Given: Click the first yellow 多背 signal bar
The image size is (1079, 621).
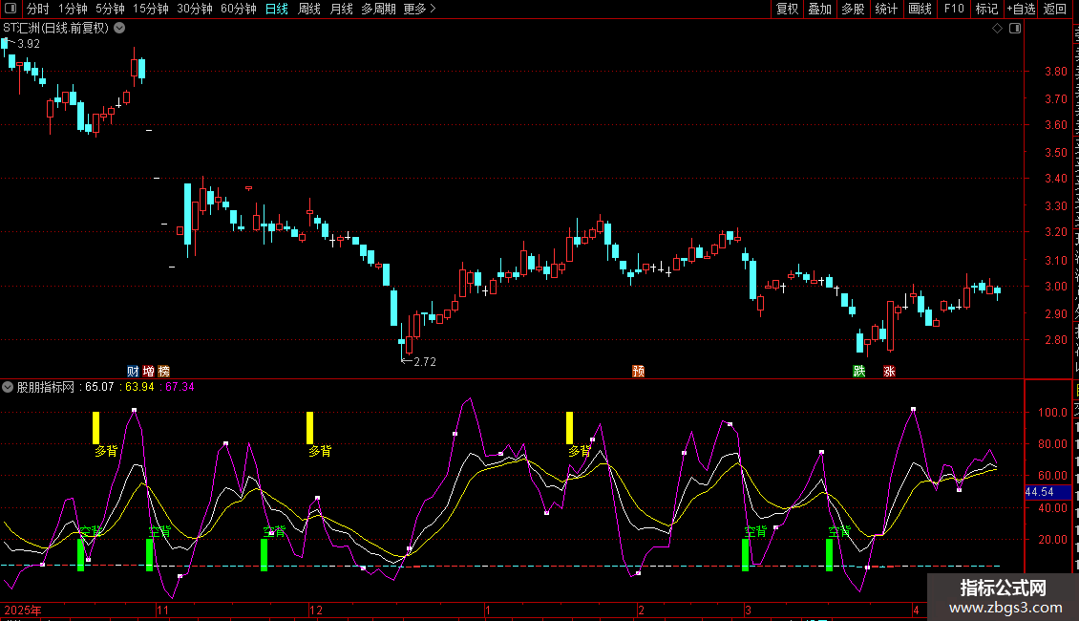Looking at the screenshot, I should [x=95, y=427].
